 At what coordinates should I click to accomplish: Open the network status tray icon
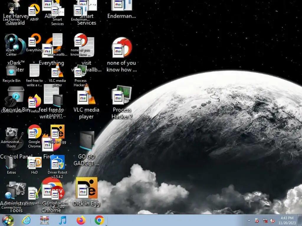(x=265, y=220)
